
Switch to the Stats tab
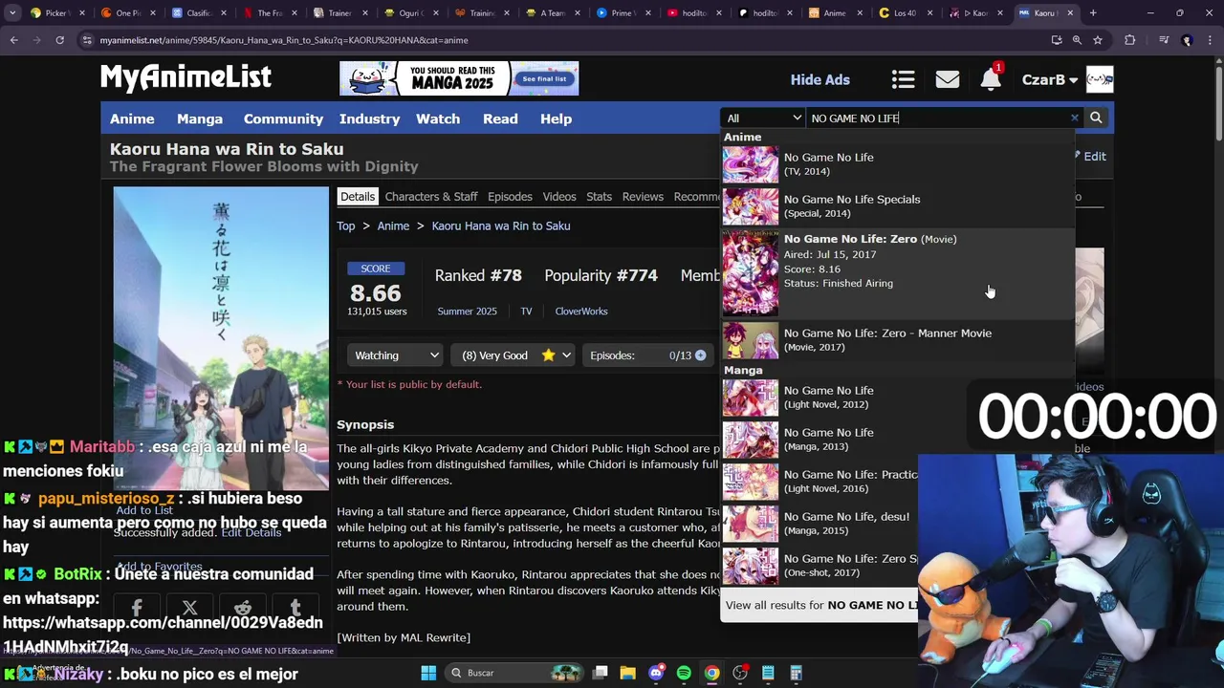pyautogui.click(x=599, y=197)
